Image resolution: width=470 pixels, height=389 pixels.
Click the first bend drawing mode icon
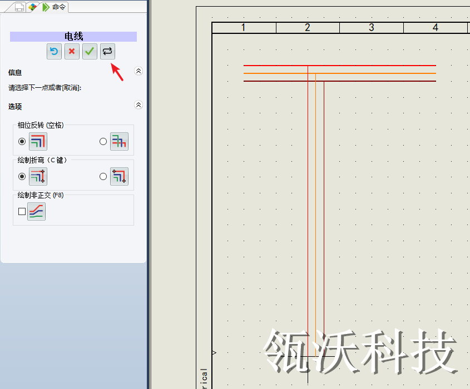tap(38, 176)
